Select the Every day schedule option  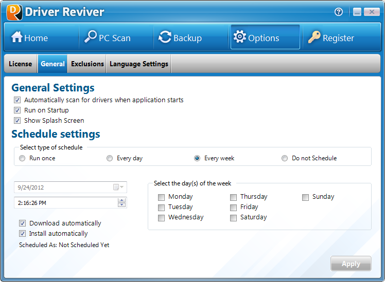110,158
